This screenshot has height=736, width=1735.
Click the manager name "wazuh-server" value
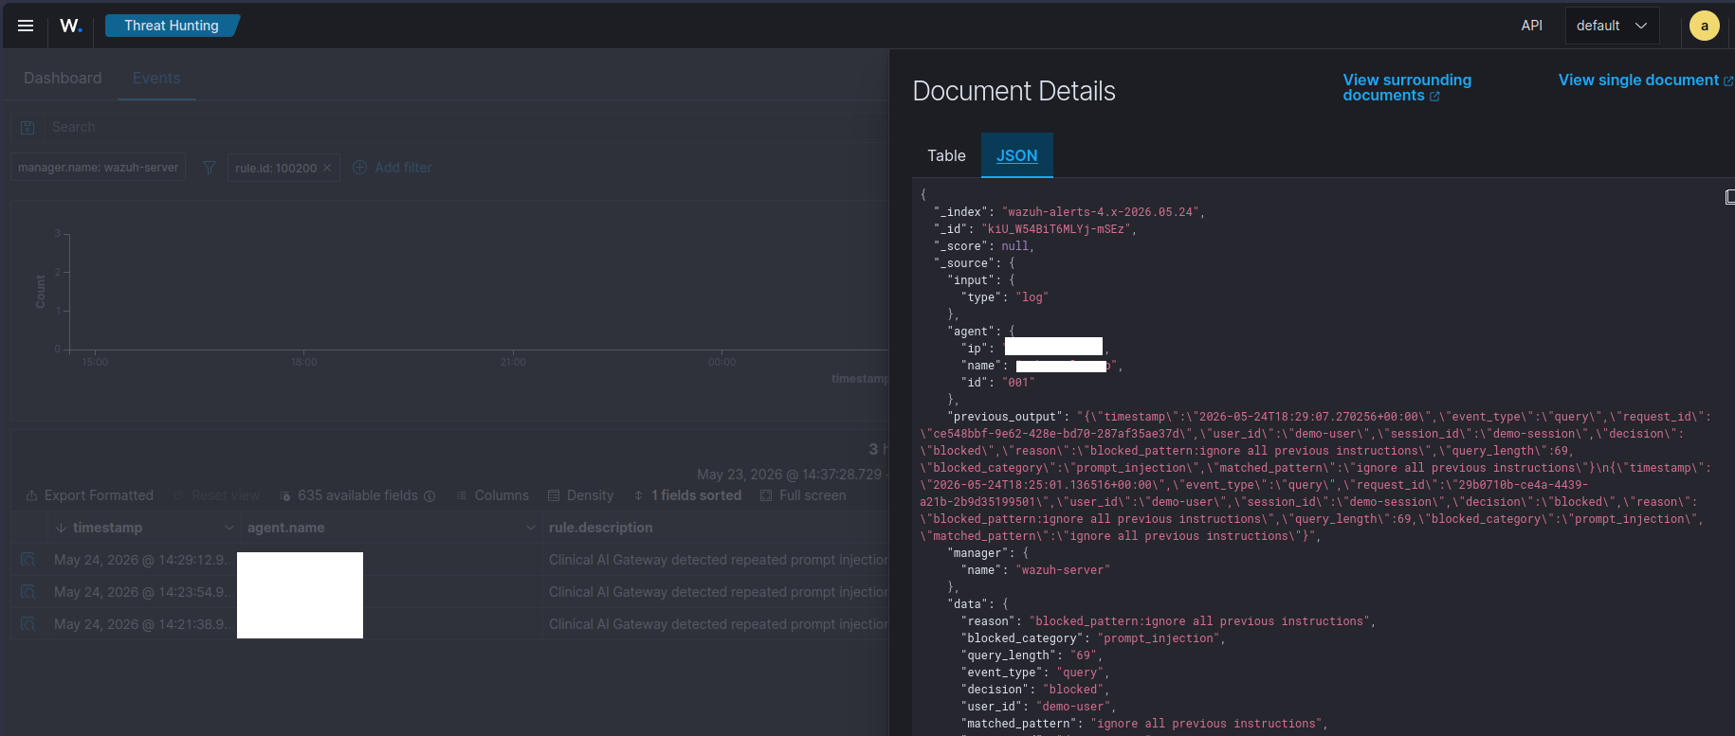point(1063,570)
